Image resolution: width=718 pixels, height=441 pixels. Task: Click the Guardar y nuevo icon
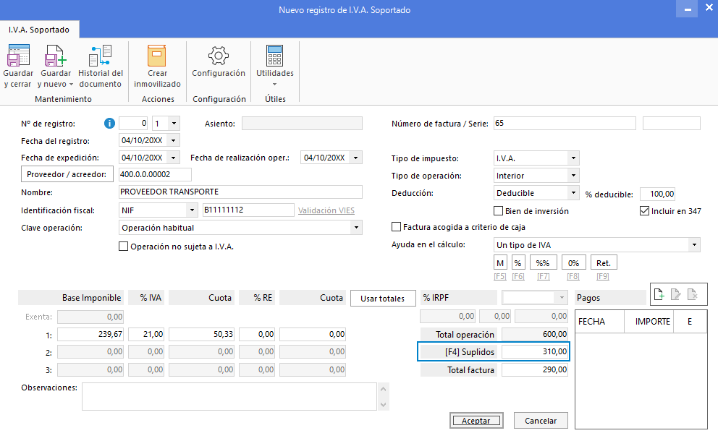56,56
